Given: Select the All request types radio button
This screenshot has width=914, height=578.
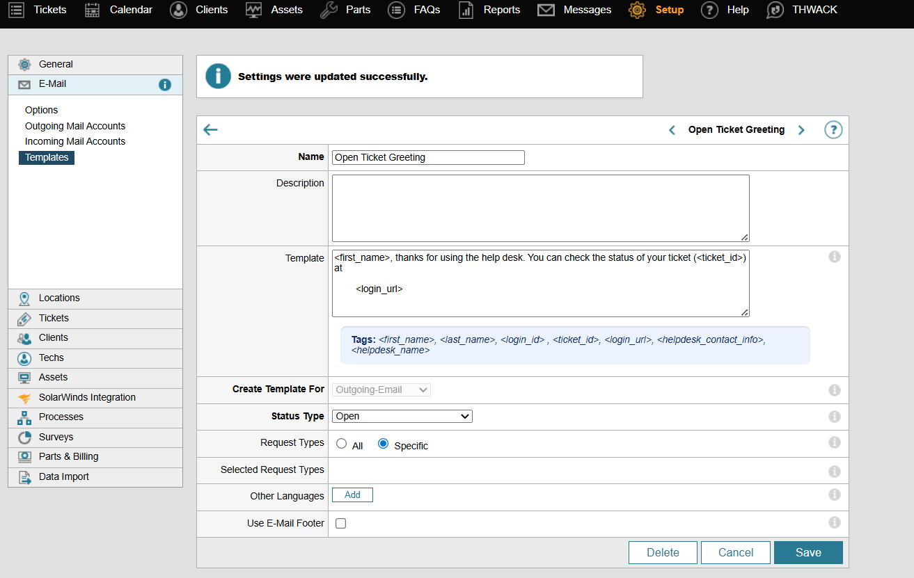Looking at the screenshot, I should tap(341, 444).
